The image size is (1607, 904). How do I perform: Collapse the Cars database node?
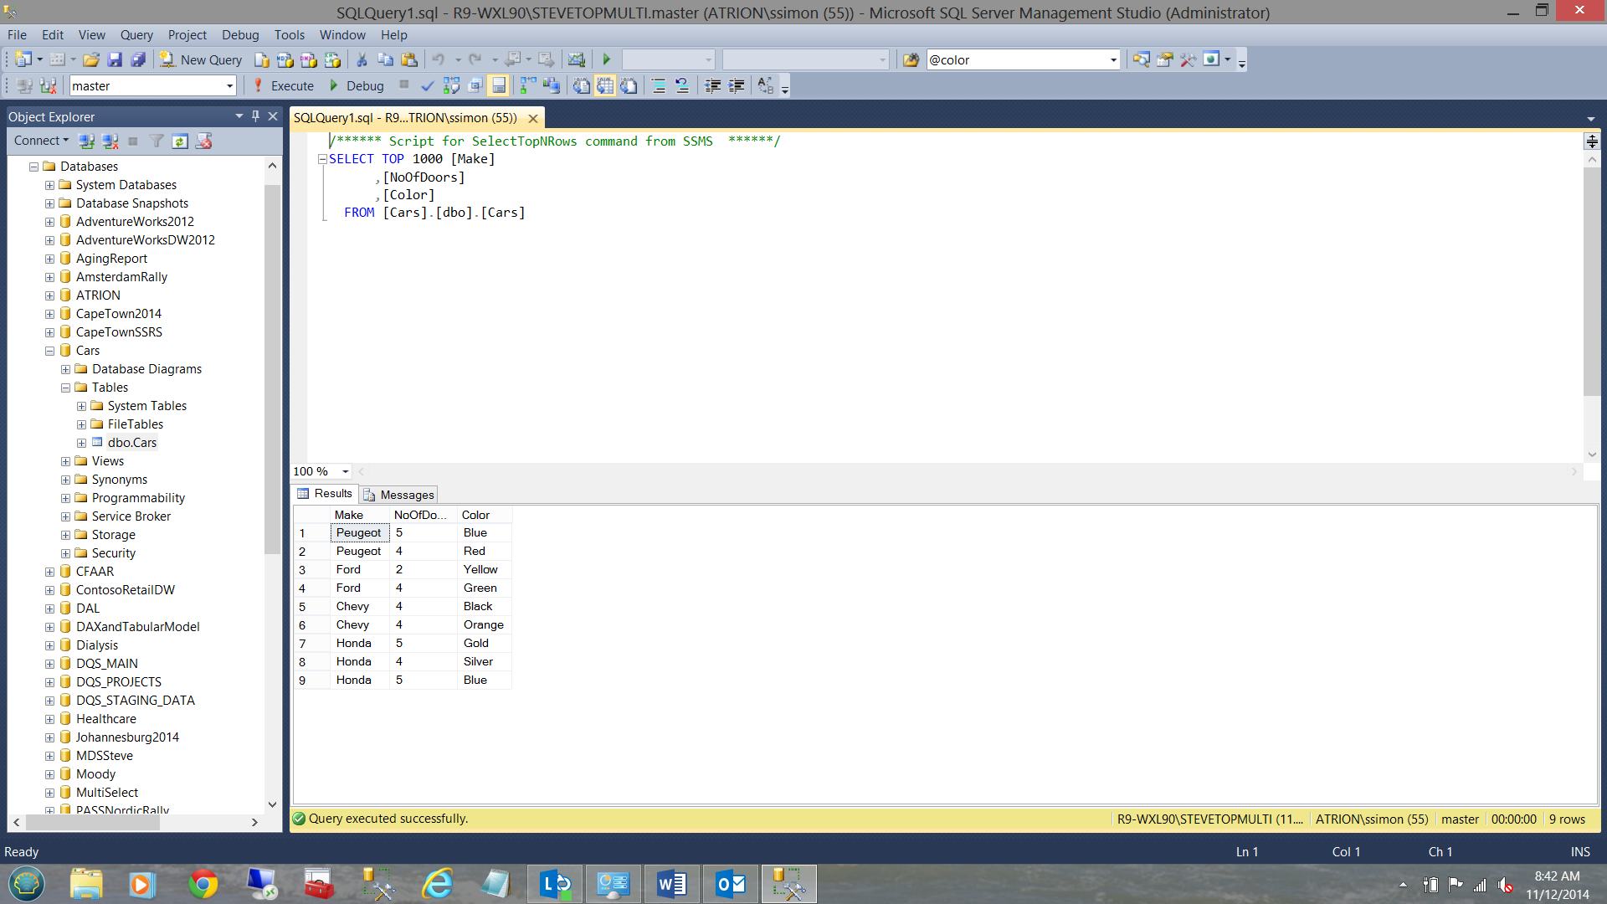49,351
